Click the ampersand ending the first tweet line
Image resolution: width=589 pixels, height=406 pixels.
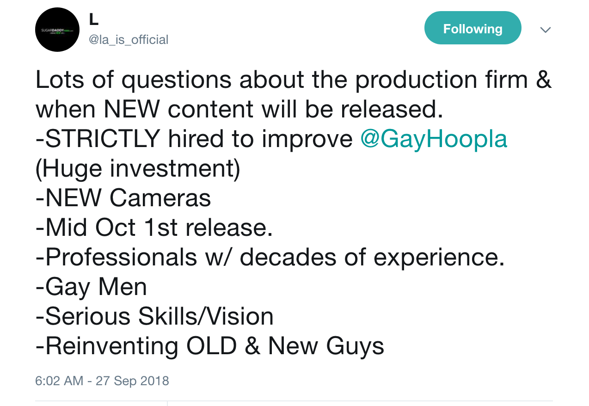point(544,80)
